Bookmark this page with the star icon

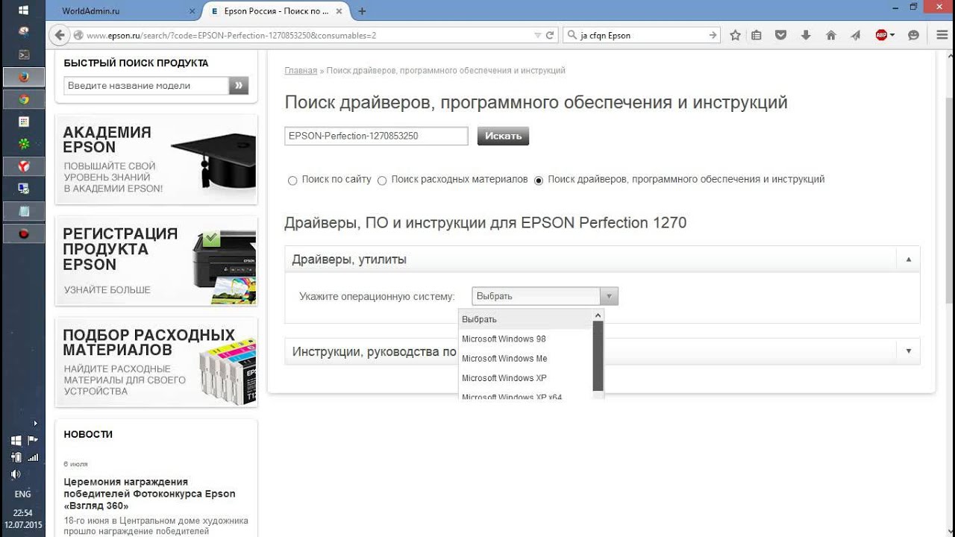[735, 35]
